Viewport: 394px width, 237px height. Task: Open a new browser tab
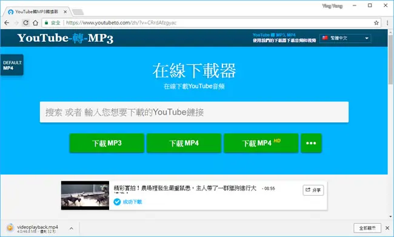point(78,12)
